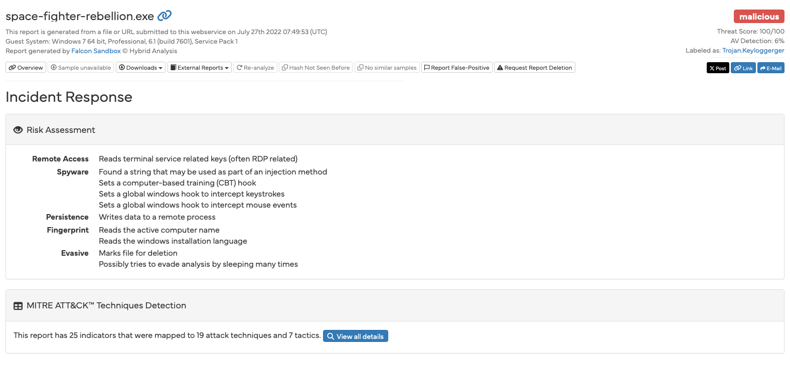Click the eye icon in Risk Assessment

18,130
